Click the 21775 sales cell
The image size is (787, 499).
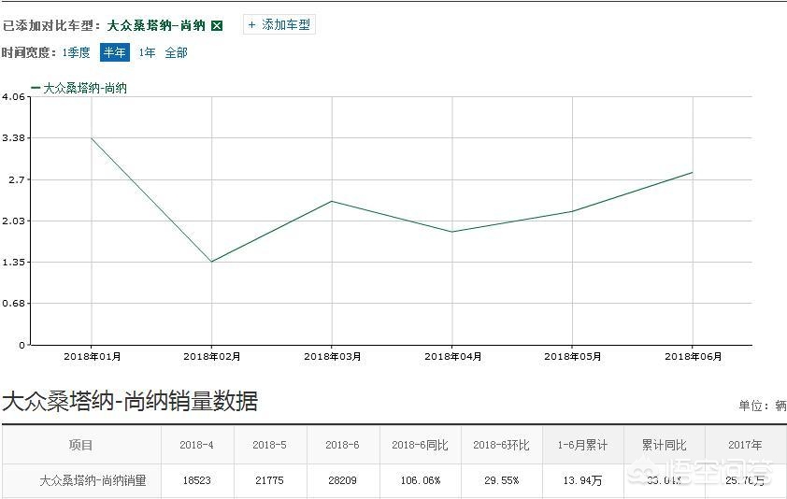[269, 480]
